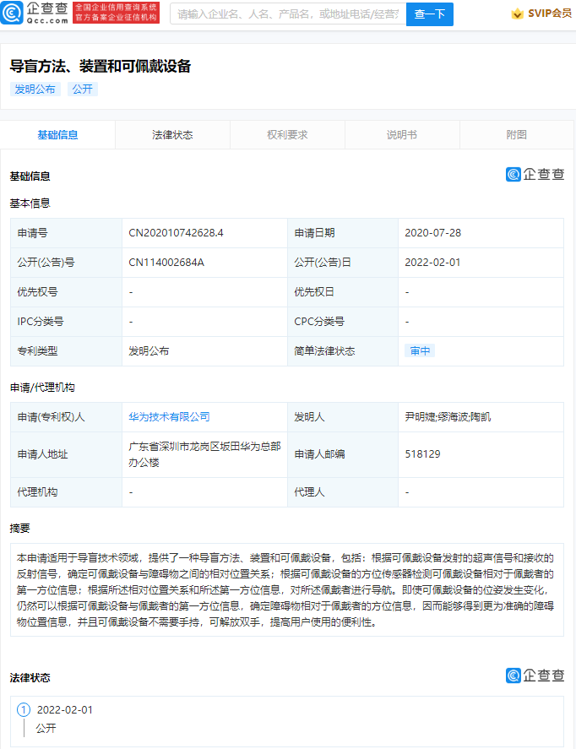Click the red 全国企业信用查询系统 badge
The image size is (576, 749).
tap(117, 13)
